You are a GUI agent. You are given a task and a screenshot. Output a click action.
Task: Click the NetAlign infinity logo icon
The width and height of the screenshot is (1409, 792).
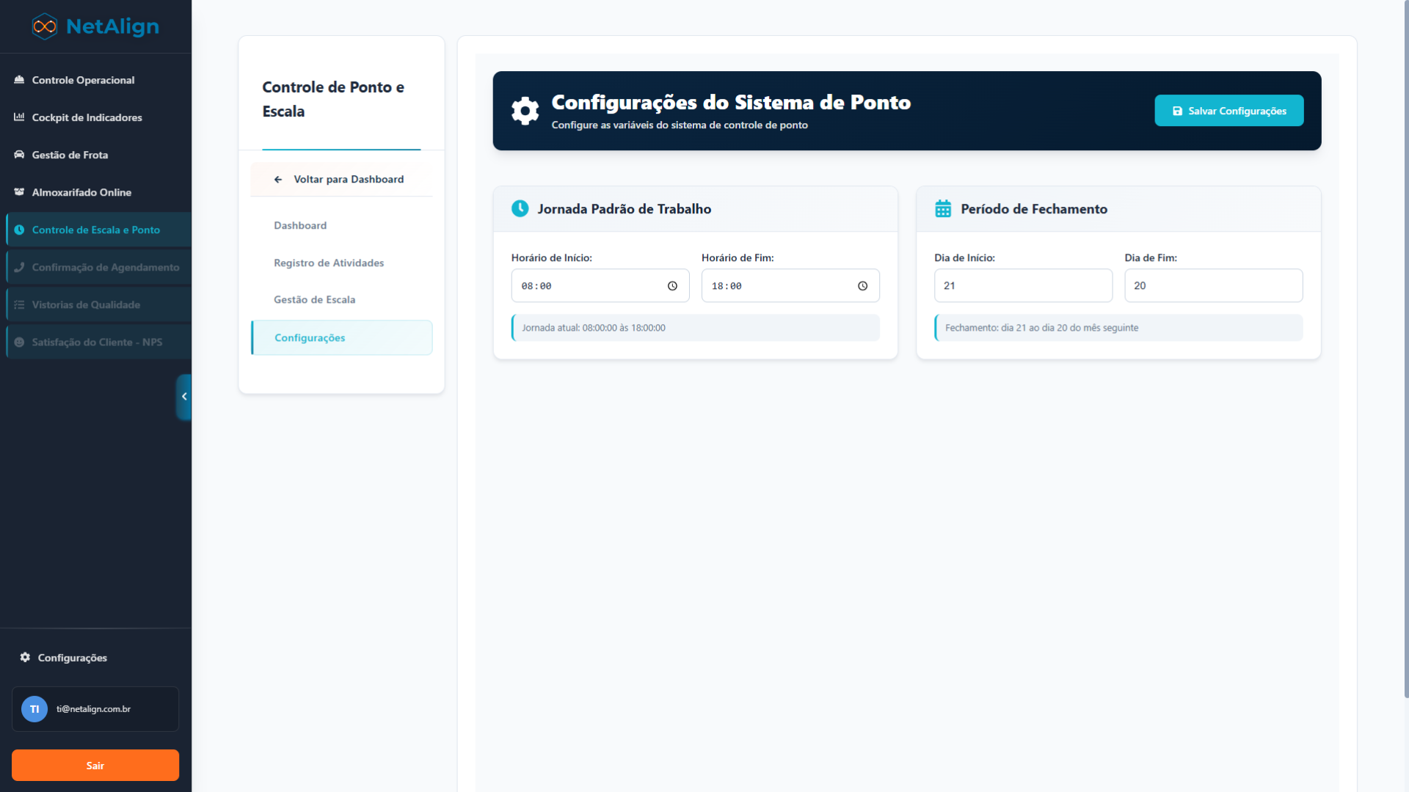pos(45,26)
